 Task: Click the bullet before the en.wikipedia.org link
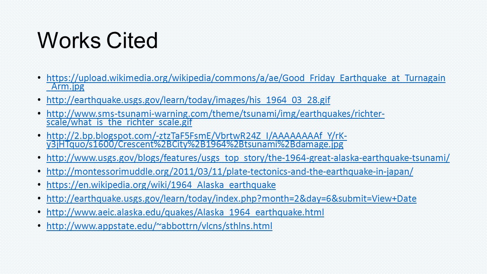pyautogui.click(x=40, y=185)
